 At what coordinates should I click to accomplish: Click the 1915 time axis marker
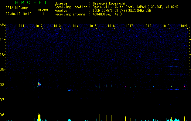pos(93,26)
